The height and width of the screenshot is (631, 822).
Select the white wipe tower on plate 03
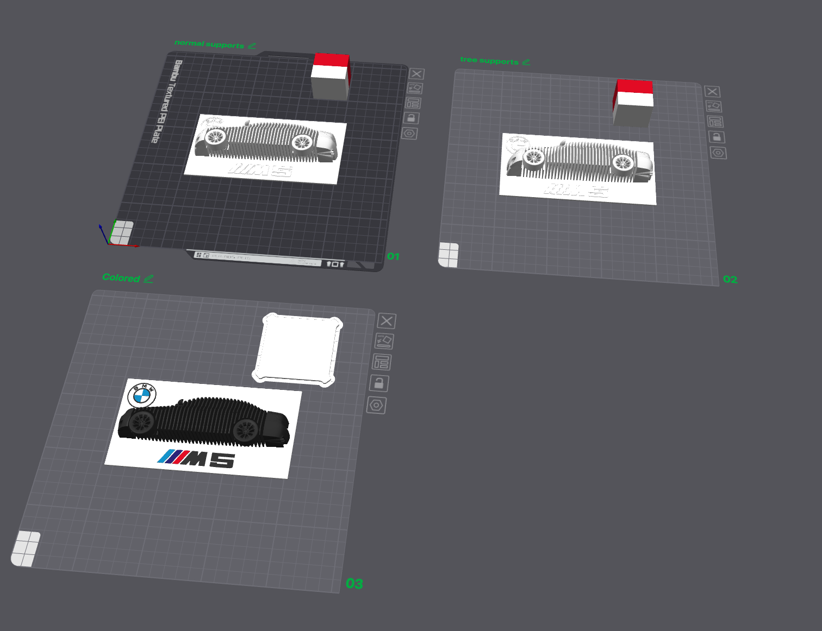(298, 350)
